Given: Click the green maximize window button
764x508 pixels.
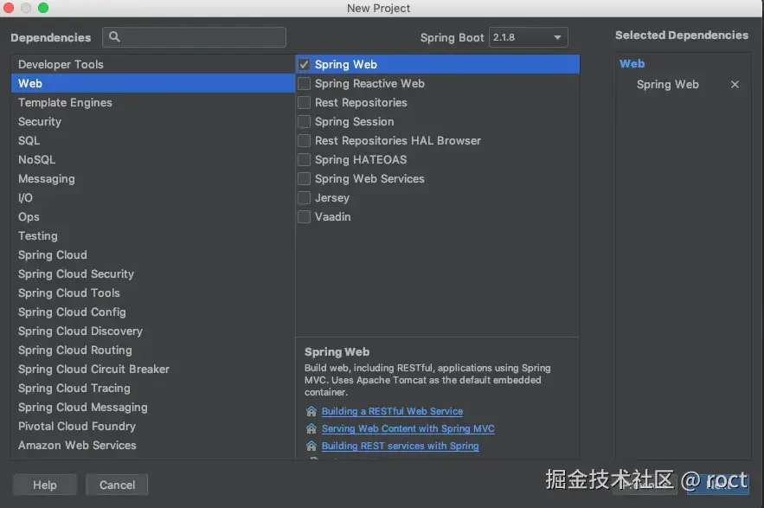Looking at the screenshot, I should (43, 8).
